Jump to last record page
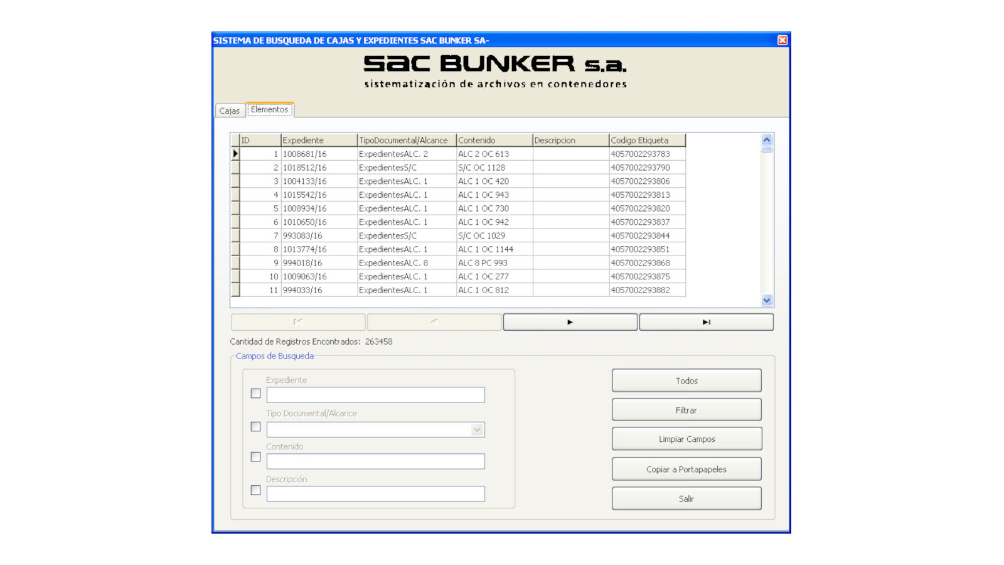This screenshot has height=565, width=1004. [x=706, y=322]
